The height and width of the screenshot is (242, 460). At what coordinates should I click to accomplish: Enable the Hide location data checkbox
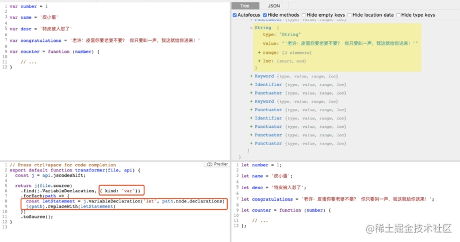(x=350, y=15)
